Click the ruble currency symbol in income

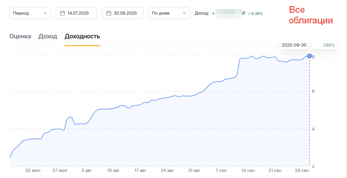coord(244,13)
